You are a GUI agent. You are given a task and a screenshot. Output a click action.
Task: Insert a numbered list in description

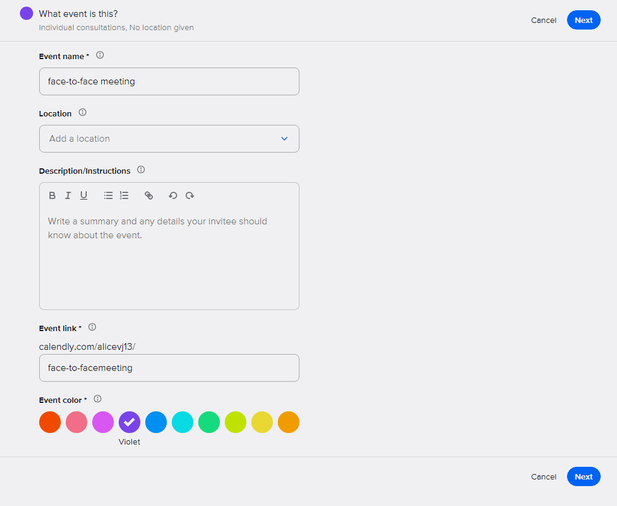(124, 195)
